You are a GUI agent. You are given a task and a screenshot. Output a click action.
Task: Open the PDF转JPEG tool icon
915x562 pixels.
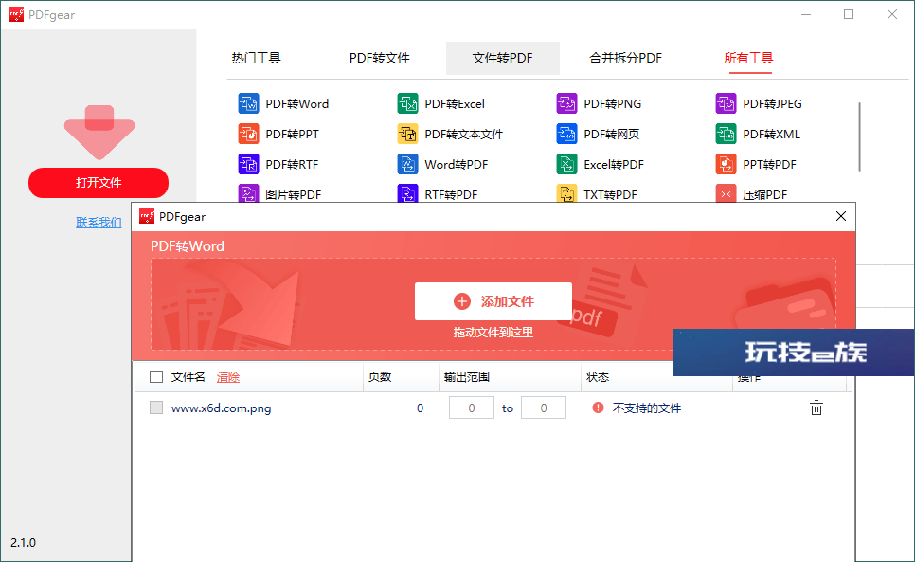726,104
